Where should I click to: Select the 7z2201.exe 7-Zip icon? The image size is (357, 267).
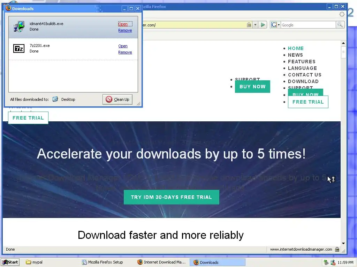click(x=19, y=49)
